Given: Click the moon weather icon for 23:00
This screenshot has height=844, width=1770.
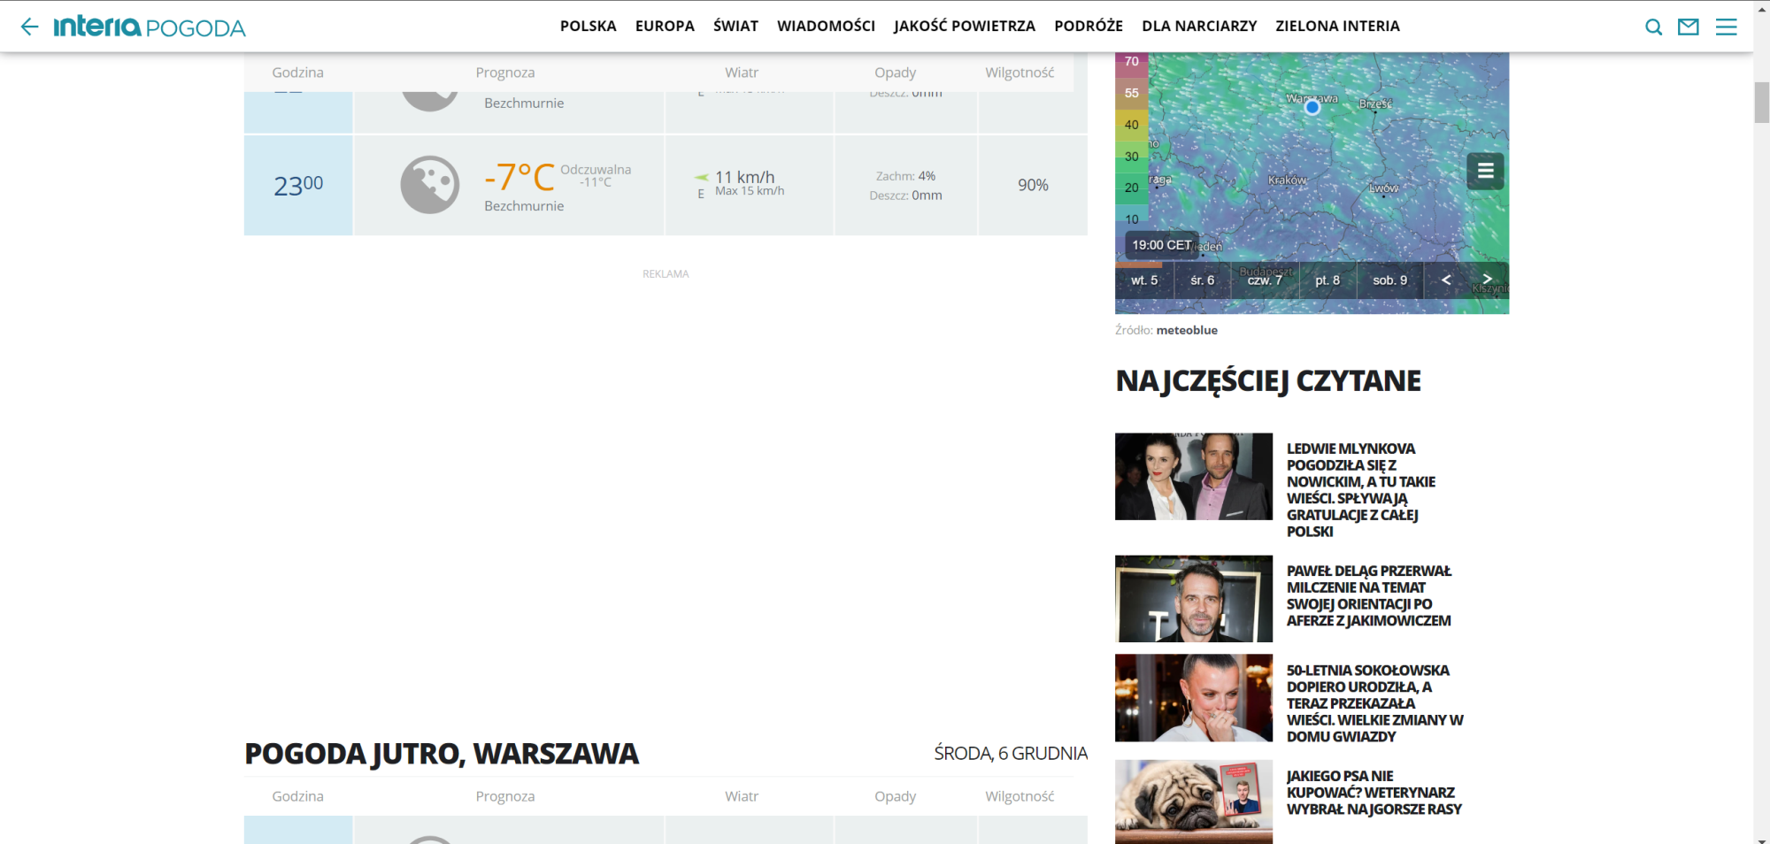Looking at the screenshot, I should pos(428,184).
